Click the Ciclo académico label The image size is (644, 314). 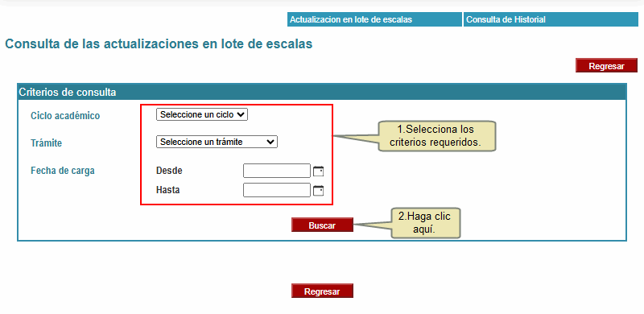click(65, 116)
